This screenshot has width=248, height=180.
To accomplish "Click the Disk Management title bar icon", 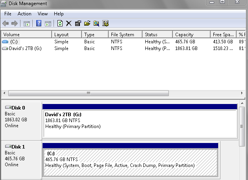I will point(3,4).
